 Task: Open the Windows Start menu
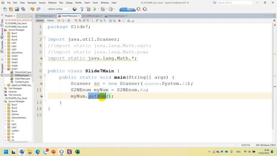(x=6, y=152)
